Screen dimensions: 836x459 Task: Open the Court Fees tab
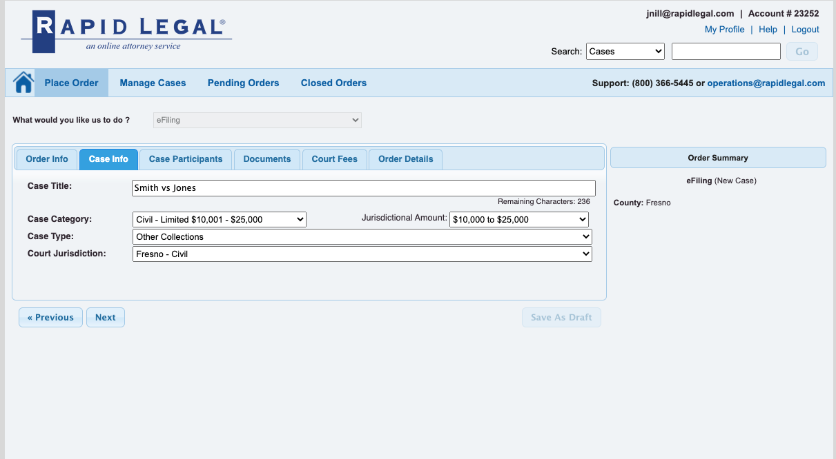335,159
